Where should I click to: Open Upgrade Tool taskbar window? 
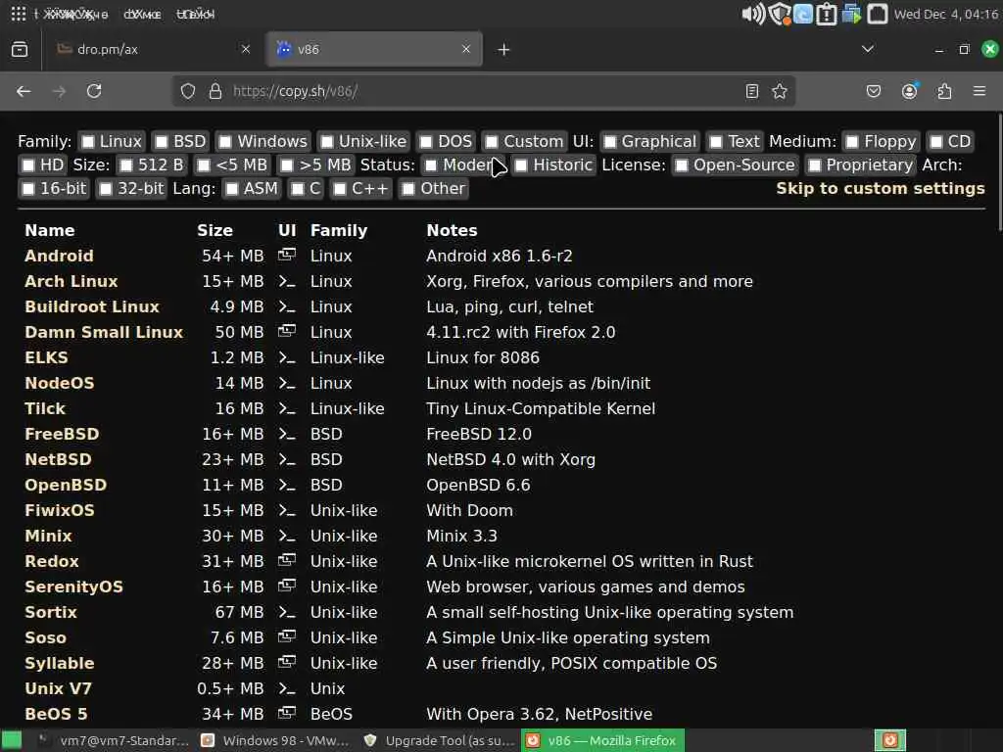[439, 740]
